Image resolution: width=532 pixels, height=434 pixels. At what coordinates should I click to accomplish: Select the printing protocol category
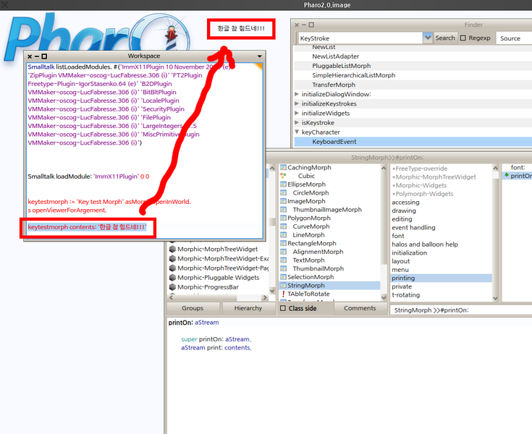coord(405,278)
